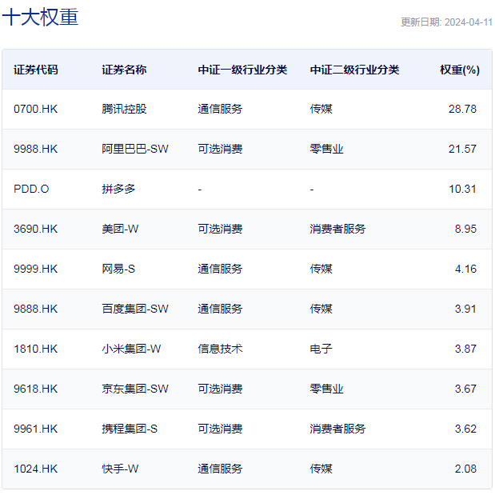Click the 电子 sub-industry cell
This screenshot has width=495, height=495.
(321, 349)
